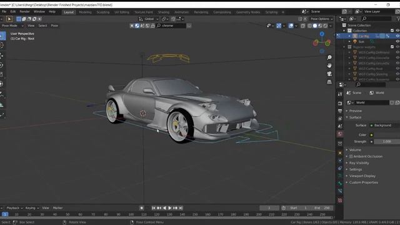Toggle snapping magnet in the header
Viewport: 400px width, 225px height.
tap(173, 19)
